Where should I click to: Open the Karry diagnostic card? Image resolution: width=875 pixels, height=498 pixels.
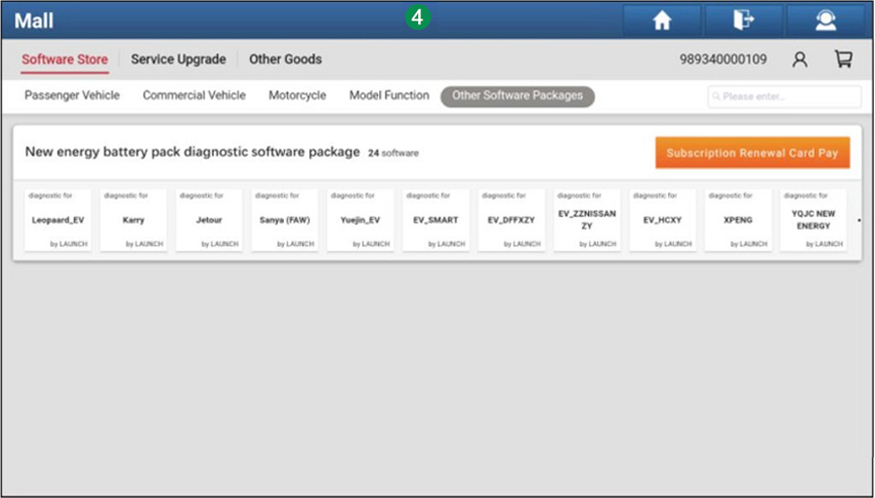click(133, 220)
